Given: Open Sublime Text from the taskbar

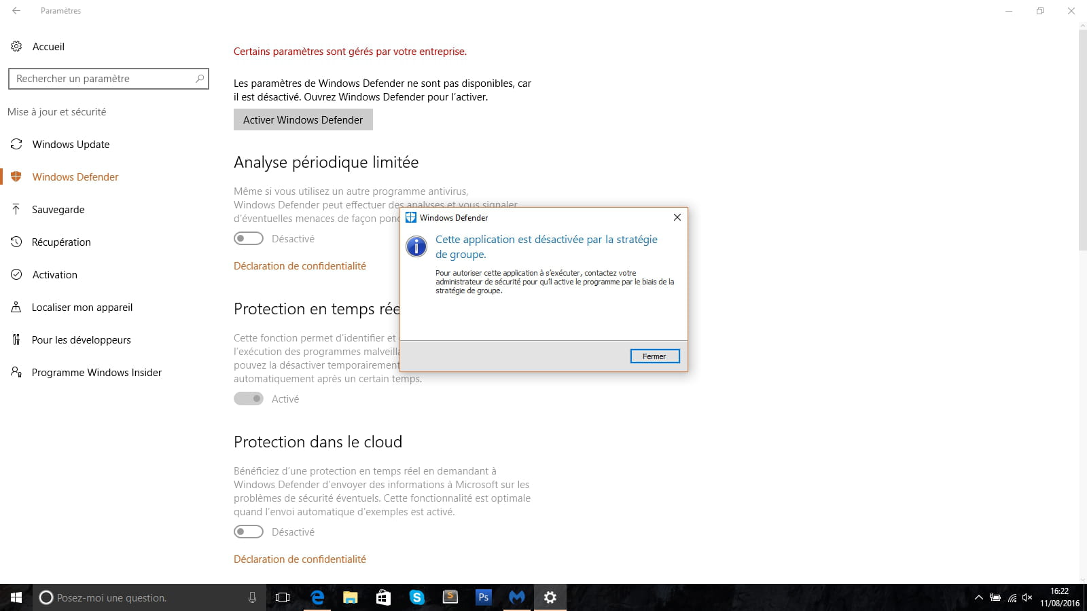Looking at the screenshot, I should click(x=450, y=597).
